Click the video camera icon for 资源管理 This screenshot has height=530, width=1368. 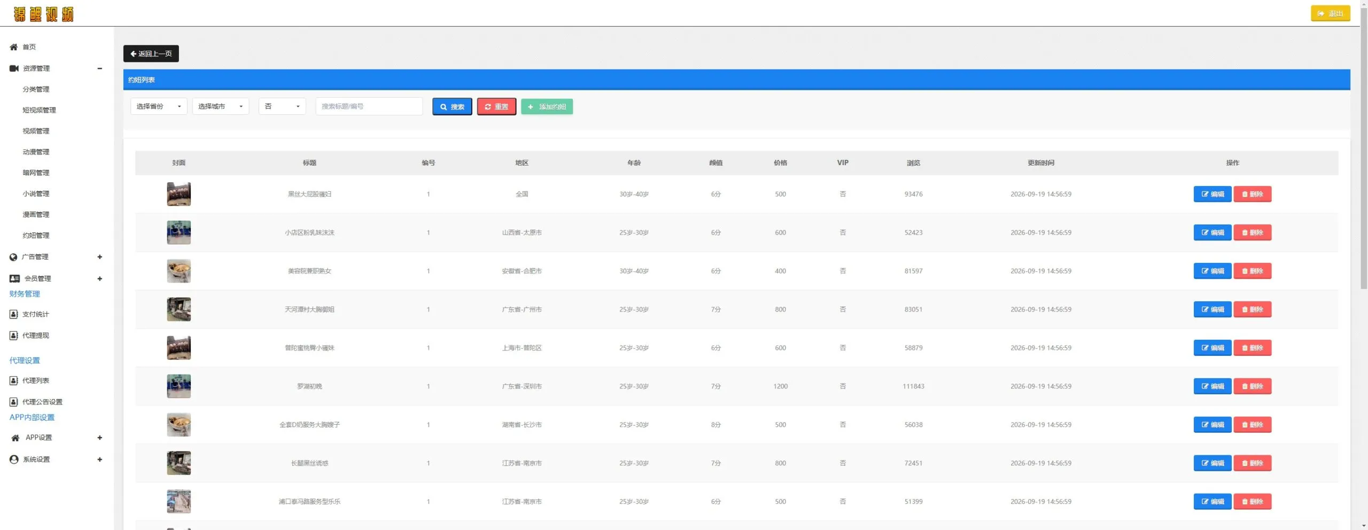pyautogui.click(x=14, y=68)
